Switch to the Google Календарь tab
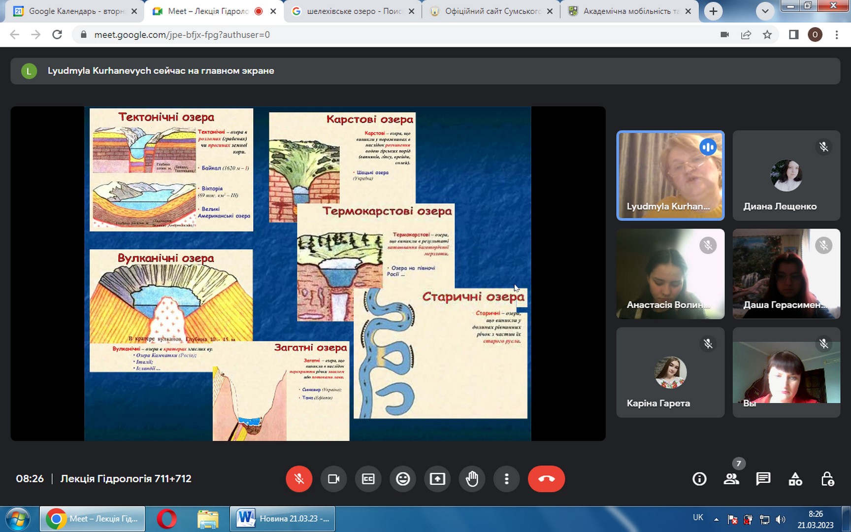851x532 pixels. point(74,11)
